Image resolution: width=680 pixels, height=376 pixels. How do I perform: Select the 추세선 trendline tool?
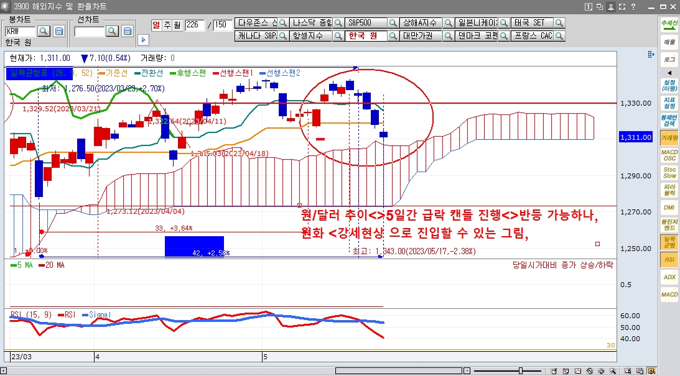(x=669, y=25)
